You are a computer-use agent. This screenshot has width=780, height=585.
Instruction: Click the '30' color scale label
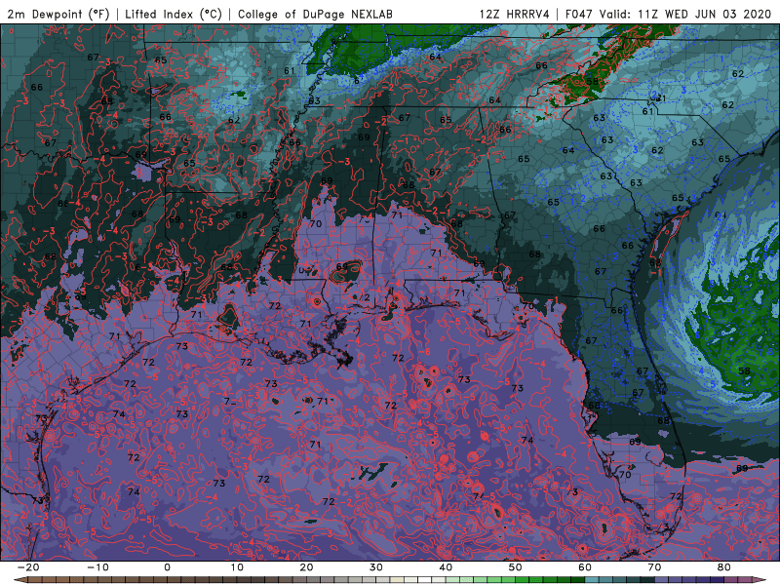point(376,567)
